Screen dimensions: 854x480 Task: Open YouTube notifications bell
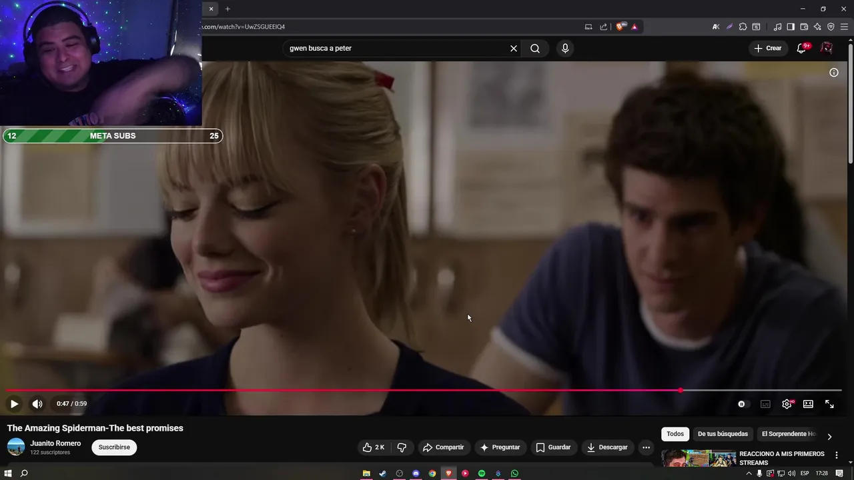click(x=801, y=48)
